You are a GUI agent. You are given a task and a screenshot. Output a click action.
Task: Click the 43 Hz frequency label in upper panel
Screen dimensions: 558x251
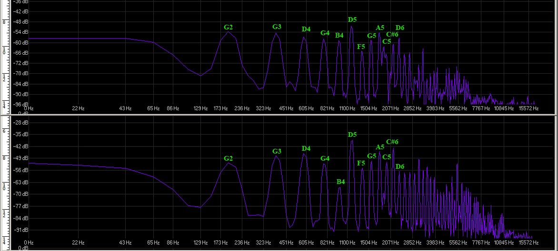click(125, 108)
